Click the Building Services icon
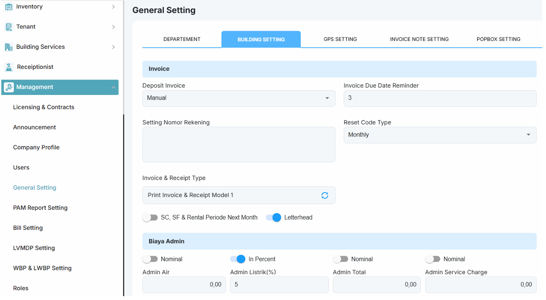 pos(9,47)
